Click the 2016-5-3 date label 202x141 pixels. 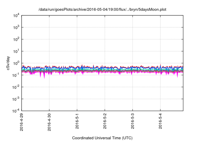[133, 121]
